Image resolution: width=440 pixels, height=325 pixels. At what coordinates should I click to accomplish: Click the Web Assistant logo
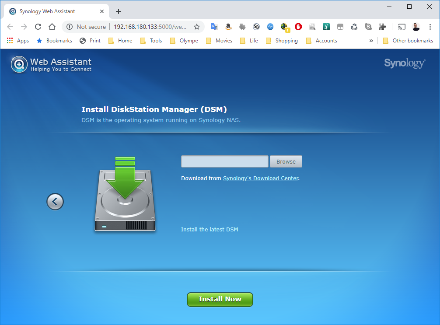tap(51, 65)
